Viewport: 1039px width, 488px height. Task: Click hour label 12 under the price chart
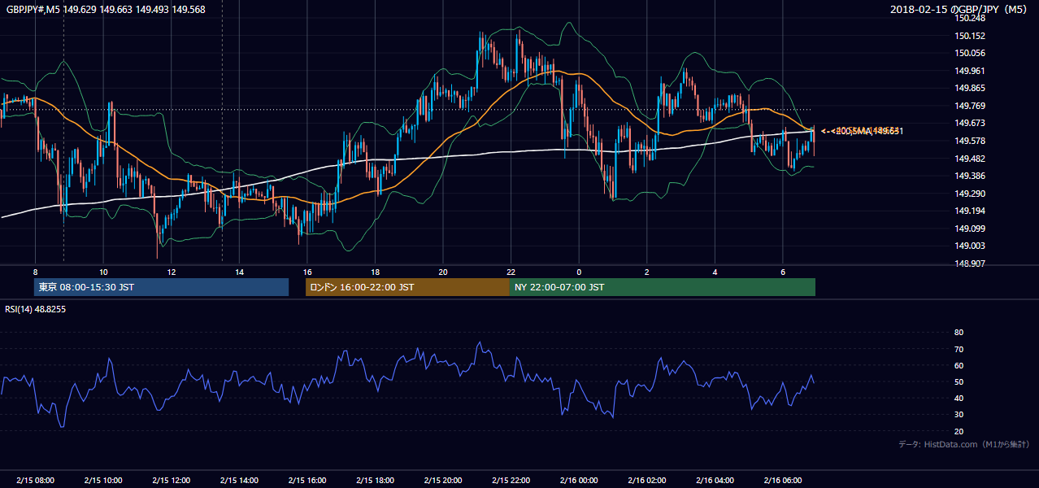tap(171, 272)
